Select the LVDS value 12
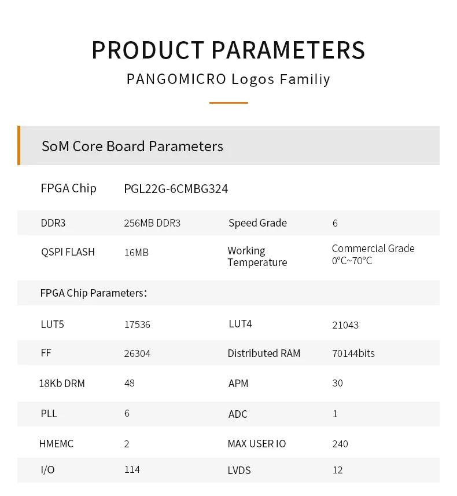 click(x=338, y=470)
